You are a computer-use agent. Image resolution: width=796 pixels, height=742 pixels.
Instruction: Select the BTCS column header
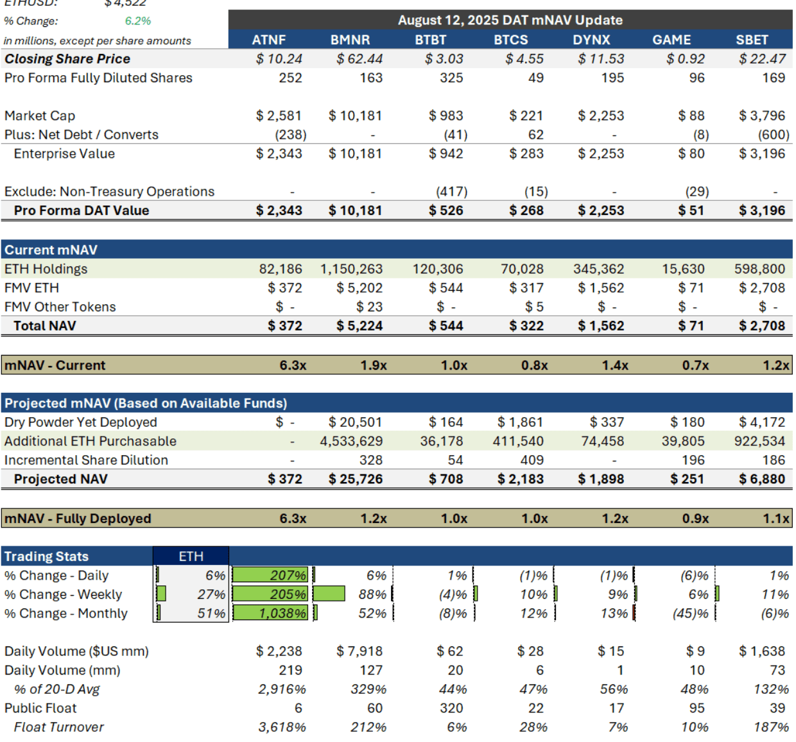pos(511,40)
